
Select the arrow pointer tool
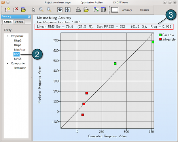(34, 10)
